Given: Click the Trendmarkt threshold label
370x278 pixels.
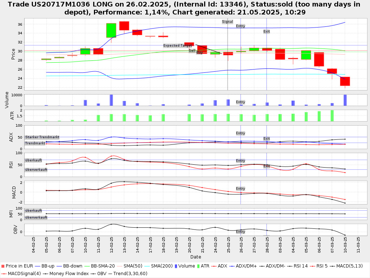Looking at the screenshot, I should [x=35, y=143].
